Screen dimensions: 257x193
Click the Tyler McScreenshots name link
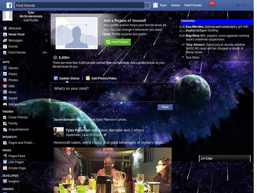[31, 14]
